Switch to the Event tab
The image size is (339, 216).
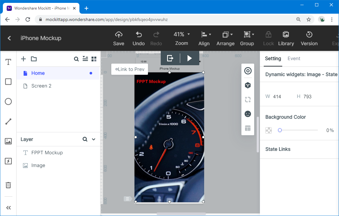click(x=294, y=59)
